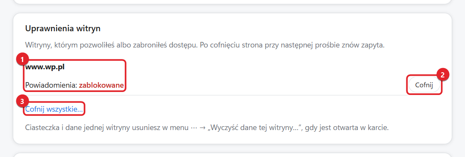
Task: Click the Uprawnienia witryn heading
Action: tap(63, 28)
